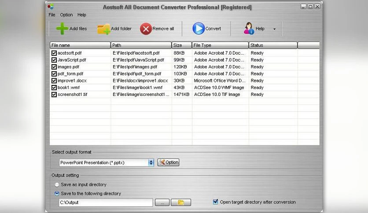The image size is (368, 213).
Task: Click ACDSee 10.0 WMF Image cell
Action: 219,88
